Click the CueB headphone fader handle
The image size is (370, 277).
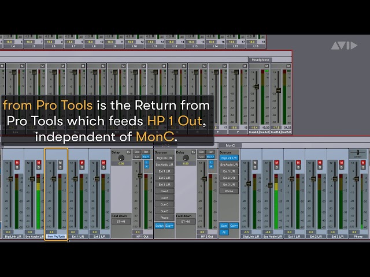(279, 91)
